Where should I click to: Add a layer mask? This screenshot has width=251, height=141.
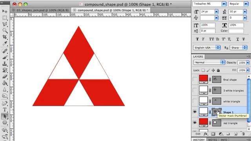coord(213,134)
